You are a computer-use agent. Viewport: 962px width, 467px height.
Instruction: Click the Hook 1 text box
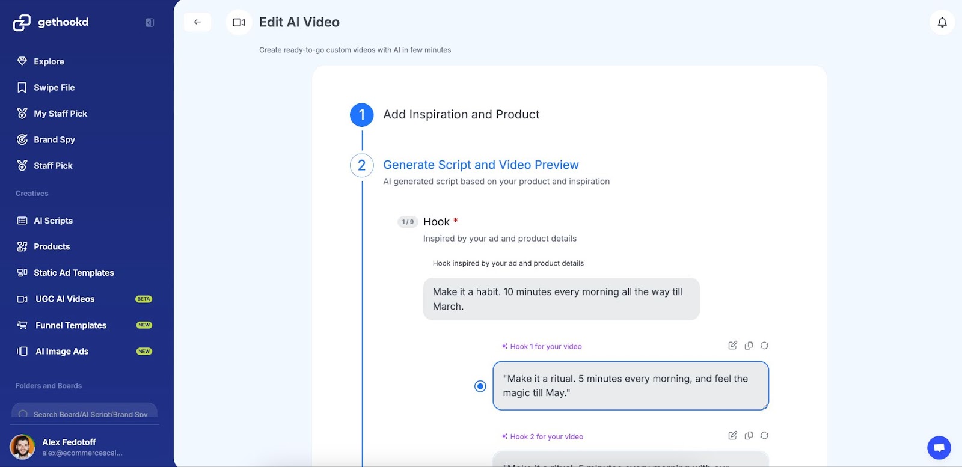coord(630,386)
